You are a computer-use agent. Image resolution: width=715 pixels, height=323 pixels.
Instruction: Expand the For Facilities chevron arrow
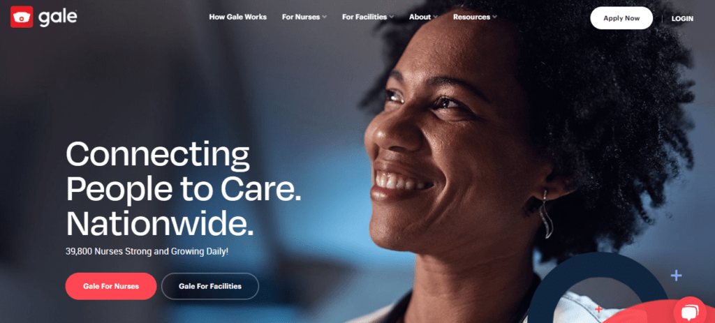391,17
